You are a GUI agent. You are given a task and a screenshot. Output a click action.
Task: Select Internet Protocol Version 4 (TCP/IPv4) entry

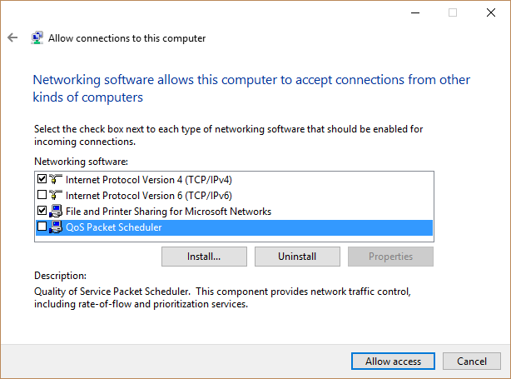149,180
